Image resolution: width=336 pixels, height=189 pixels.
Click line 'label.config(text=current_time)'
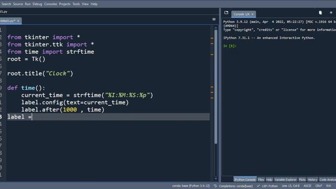point(75,102)
